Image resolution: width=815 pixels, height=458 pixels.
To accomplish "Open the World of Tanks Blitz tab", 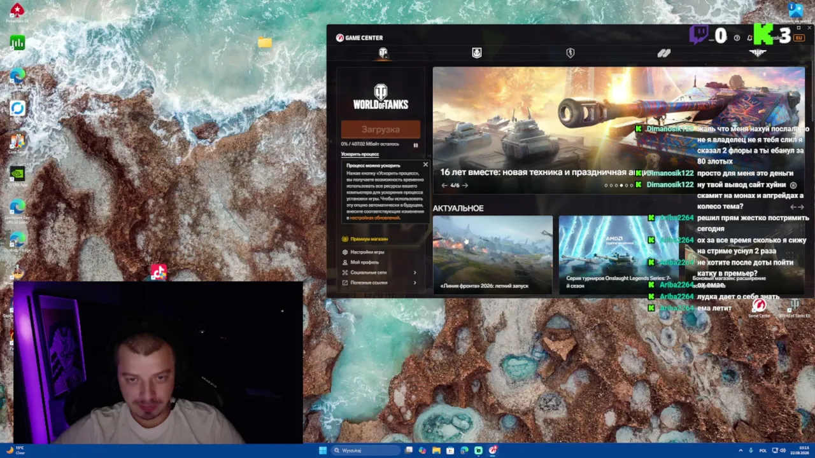I will coord(570,53).
